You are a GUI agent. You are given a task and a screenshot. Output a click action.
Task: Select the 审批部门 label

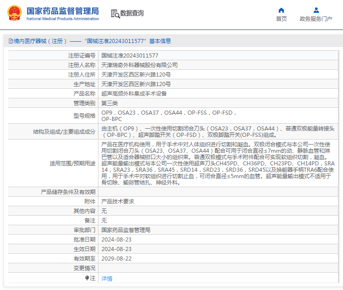point(84,230)
